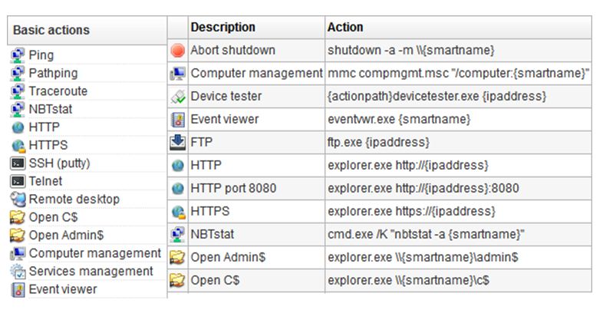Click the Device tester checkmark icon
Viewport: 603px width, 323px height.
pos(178,97)
